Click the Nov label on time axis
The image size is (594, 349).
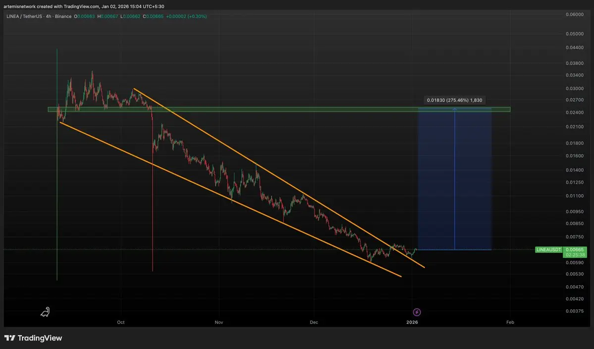coord(219,322)
